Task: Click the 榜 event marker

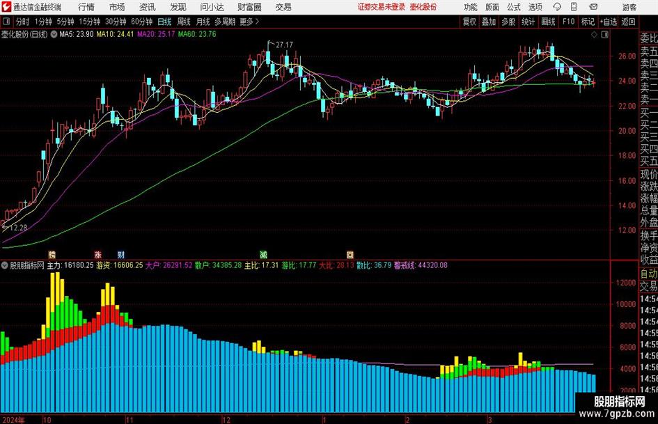Action: point(52,254)
